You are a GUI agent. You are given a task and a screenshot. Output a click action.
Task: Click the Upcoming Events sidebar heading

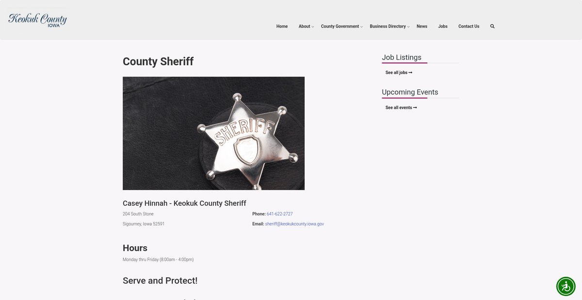point(410,92)
